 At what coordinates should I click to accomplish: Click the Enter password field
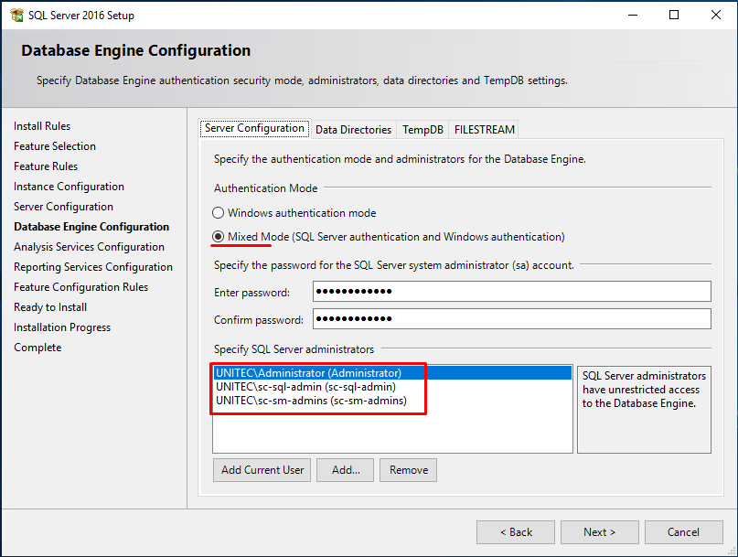tap(511, 292)
